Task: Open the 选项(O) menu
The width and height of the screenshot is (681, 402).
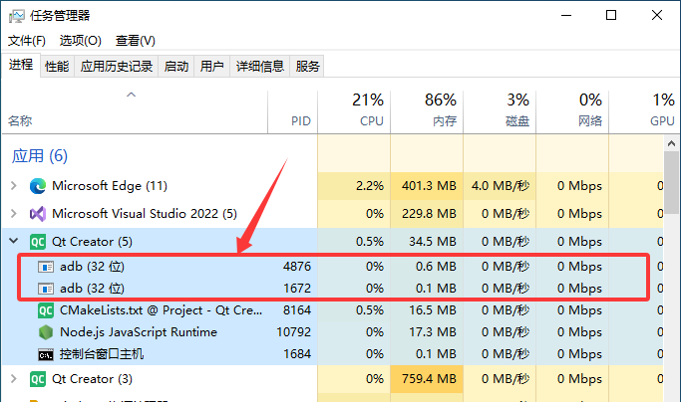Action: click(81, 41)
